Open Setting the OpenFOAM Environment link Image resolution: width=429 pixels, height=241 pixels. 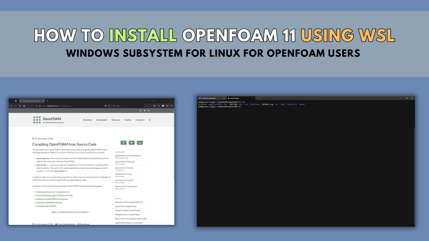[x=52, y=199]
